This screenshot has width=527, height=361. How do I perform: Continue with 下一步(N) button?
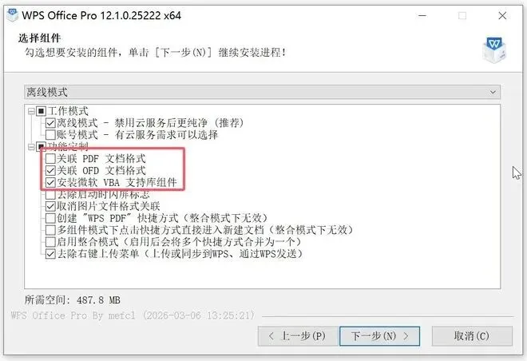[380, 335]
